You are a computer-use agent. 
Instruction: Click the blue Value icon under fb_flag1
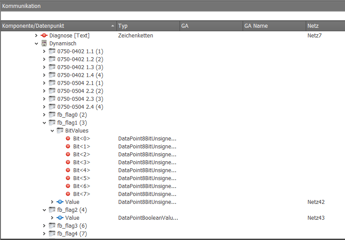pos(60,202)
